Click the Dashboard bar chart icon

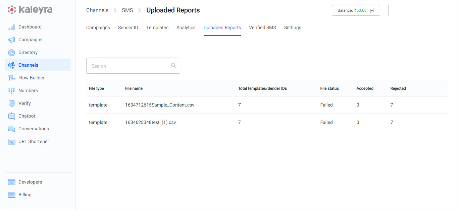(x=12, y=27)
